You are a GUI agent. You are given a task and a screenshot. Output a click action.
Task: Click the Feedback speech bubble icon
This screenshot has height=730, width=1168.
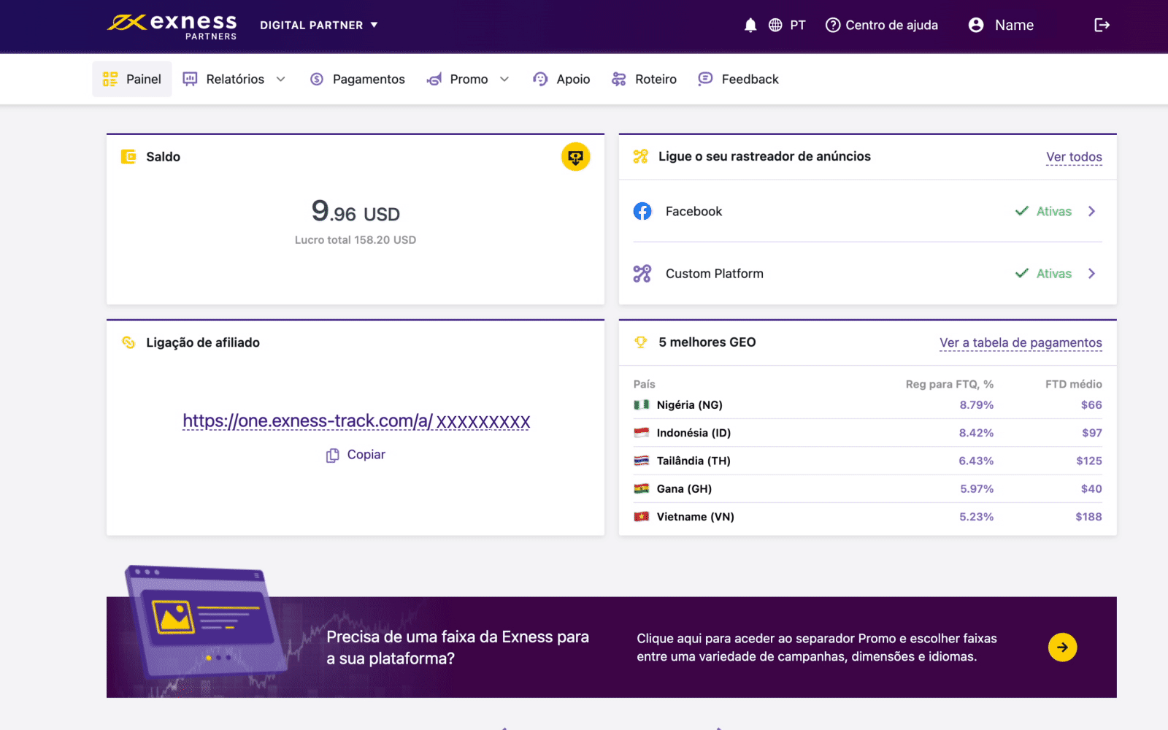pos(705,79)
